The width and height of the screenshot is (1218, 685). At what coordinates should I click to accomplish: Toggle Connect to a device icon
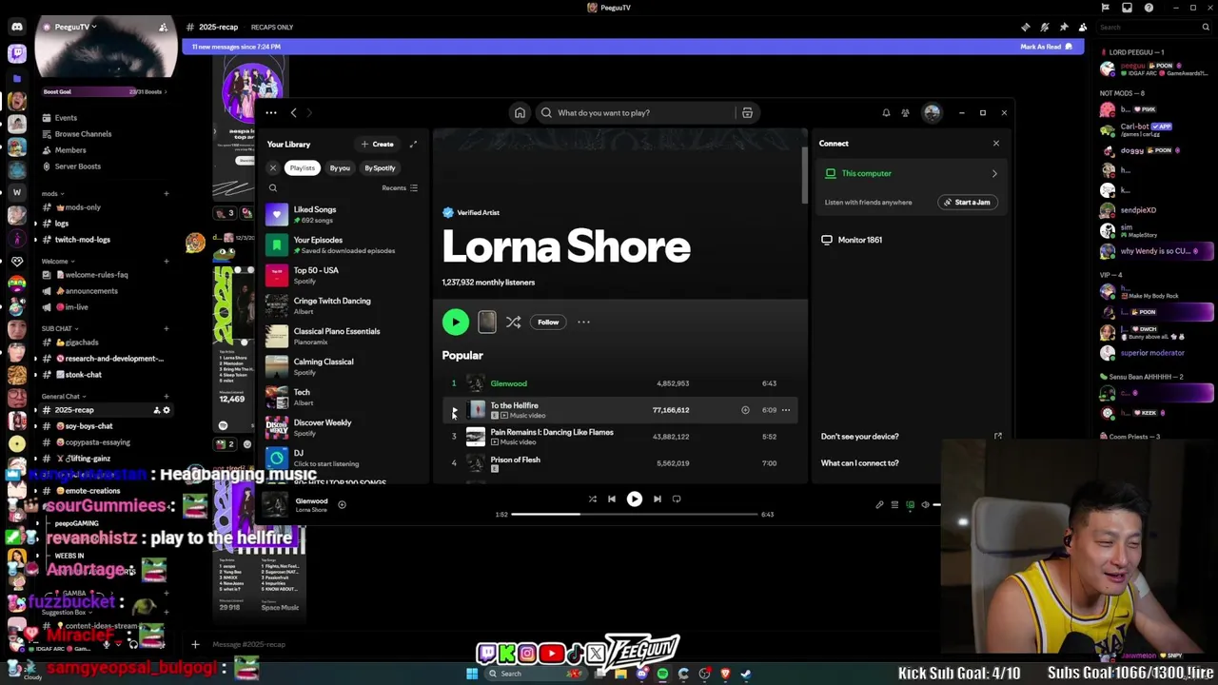coord(910,505)
